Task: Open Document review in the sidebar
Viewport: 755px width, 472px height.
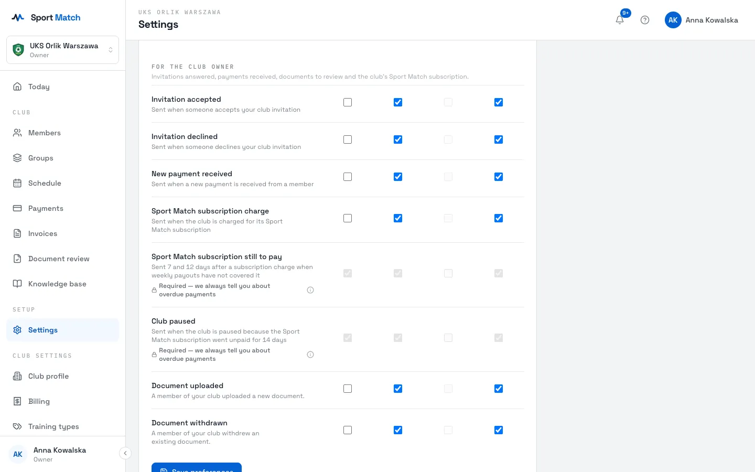Action: point(62,259)
